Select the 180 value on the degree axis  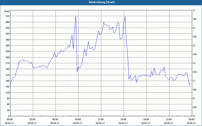[x=8, y=81]
